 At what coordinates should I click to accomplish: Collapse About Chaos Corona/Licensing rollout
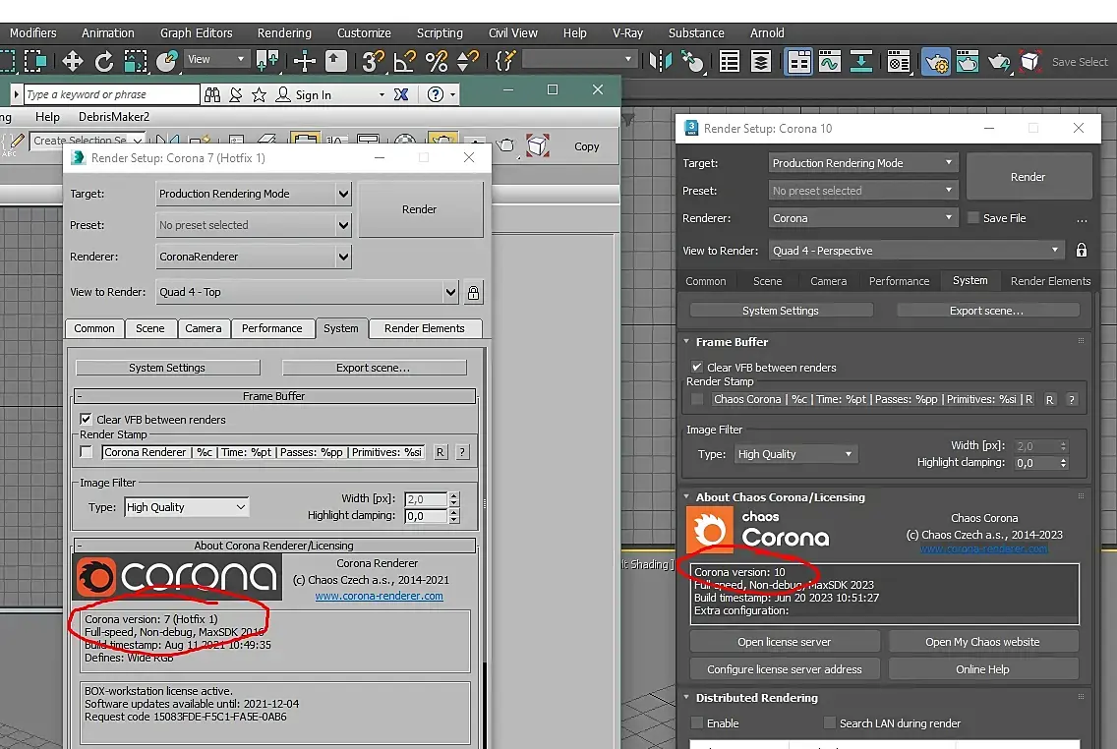(x=686, y=497)
